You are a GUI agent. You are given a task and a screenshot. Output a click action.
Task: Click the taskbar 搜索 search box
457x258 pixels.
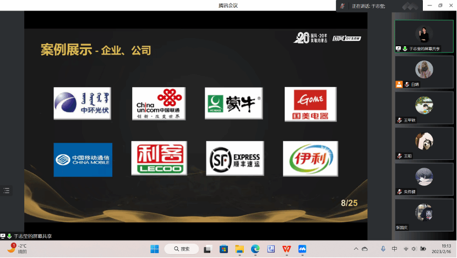182,249
